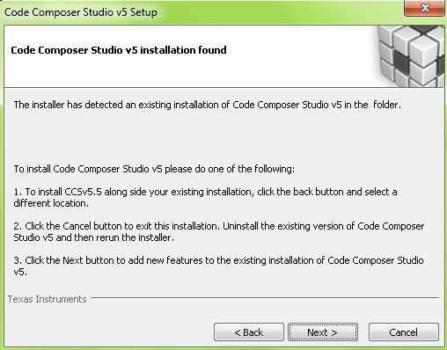Viewport: 447px width, 350px height.
Task: Click the Texas Instruments label
Action: click(x=47, y=299)
